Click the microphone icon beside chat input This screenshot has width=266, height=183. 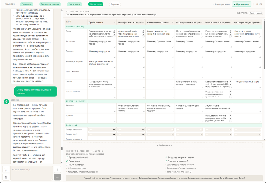click(57, 169)
